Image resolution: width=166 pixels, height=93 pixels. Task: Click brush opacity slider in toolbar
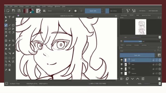click(x=93, y=11)
